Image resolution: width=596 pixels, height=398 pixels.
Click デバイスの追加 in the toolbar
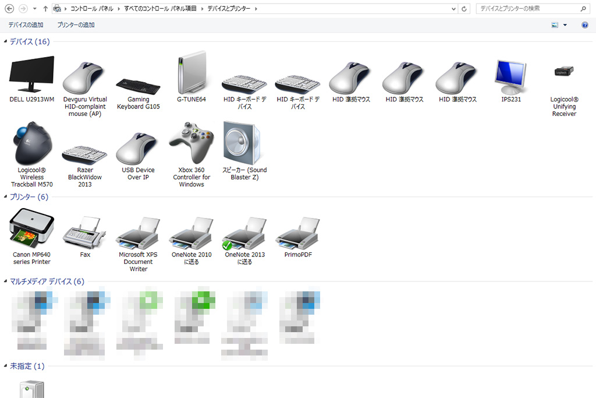click(26, 25)
